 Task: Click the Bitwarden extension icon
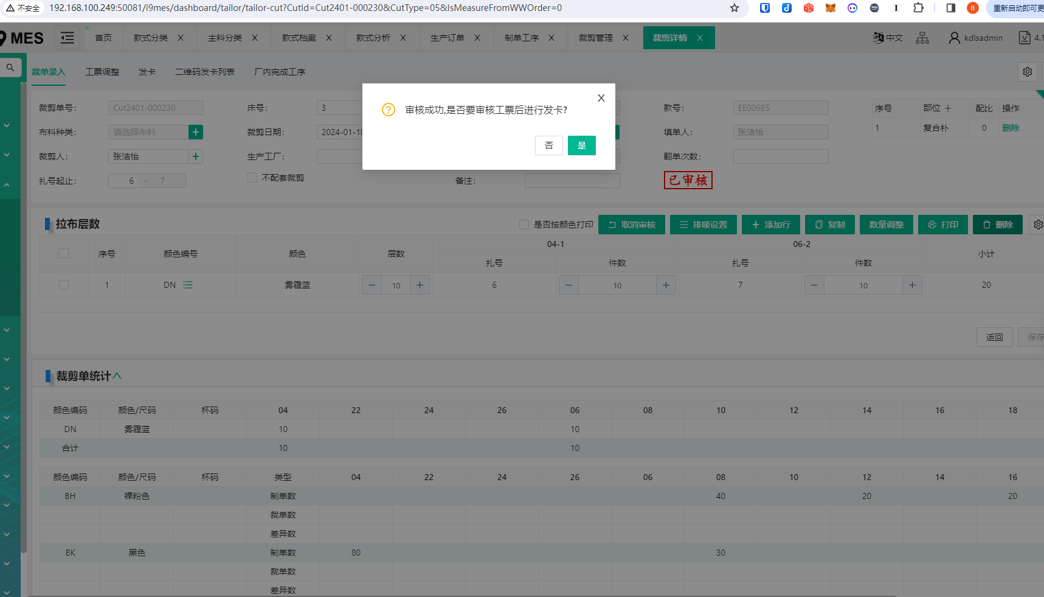[765, 8]
